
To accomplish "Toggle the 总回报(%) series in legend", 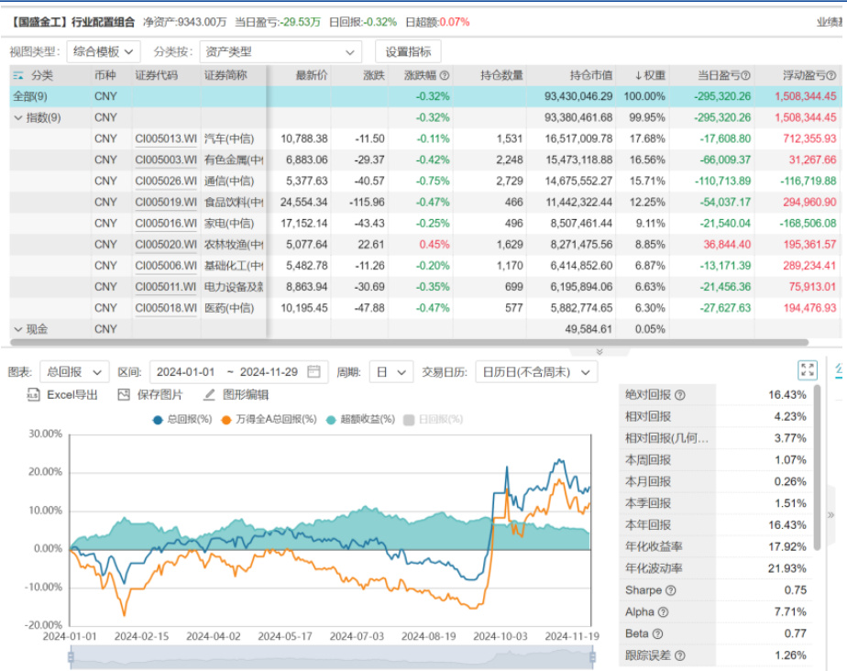I will pos(181,420).
